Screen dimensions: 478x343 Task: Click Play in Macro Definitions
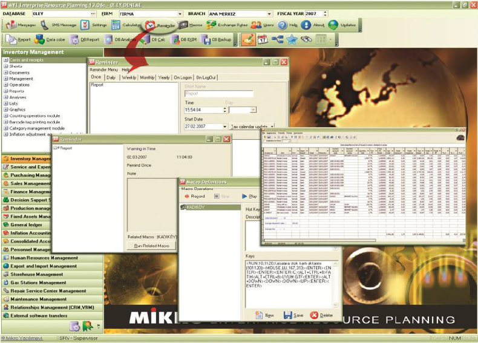coord(249,197)
